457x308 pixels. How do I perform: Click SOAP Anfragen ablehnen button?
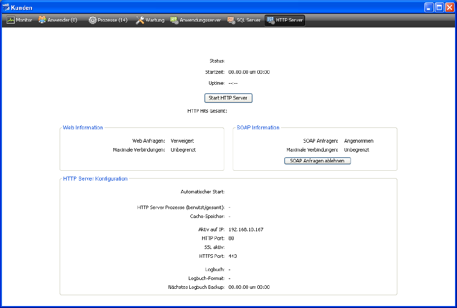click(317, 161)
